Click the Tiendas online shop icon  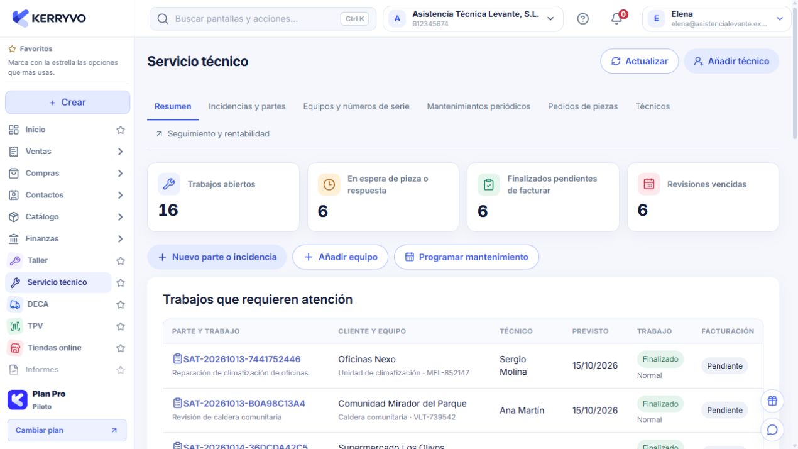pos(14,348)
